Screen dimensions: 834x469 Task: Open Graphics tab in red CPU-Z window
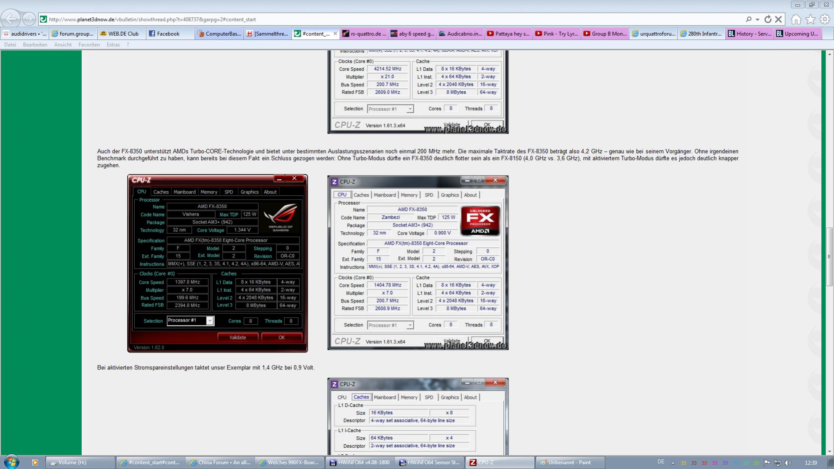(249, 192)
